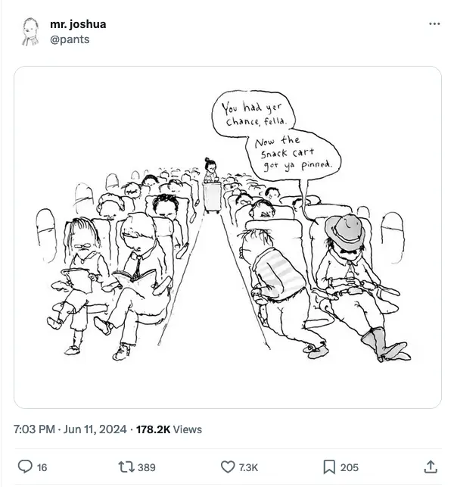454x487 pixels.
Task: Open the three-dot more options menu
Action: tap(434, 24)
